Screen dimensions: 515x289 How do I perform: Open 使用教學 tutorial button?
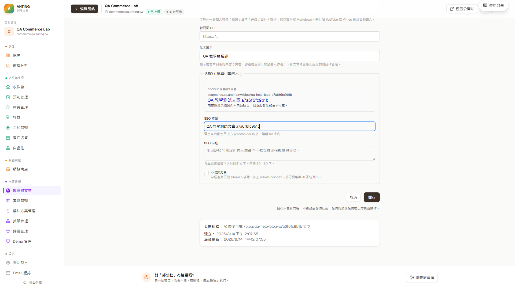coord(494,5)
